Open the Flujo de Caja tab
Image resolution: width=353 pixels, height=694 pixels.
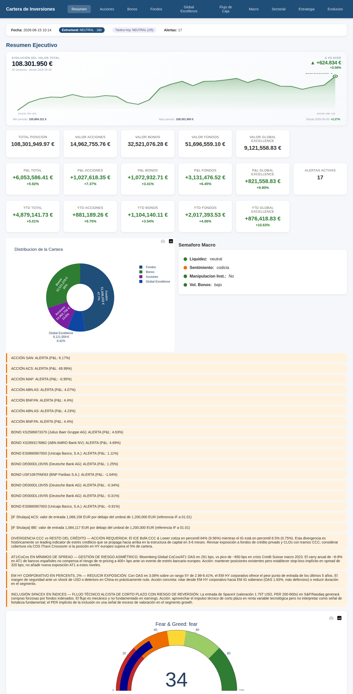pos(225,9)
